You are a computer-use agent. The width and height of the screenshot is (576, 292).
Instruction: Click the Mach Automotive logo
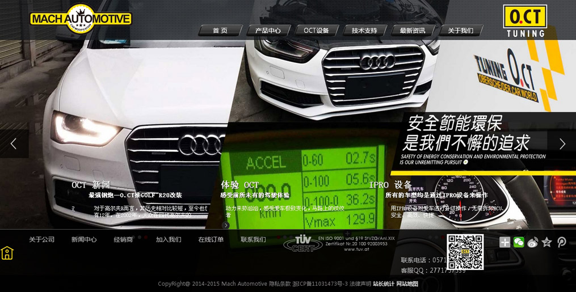[81, 19]
